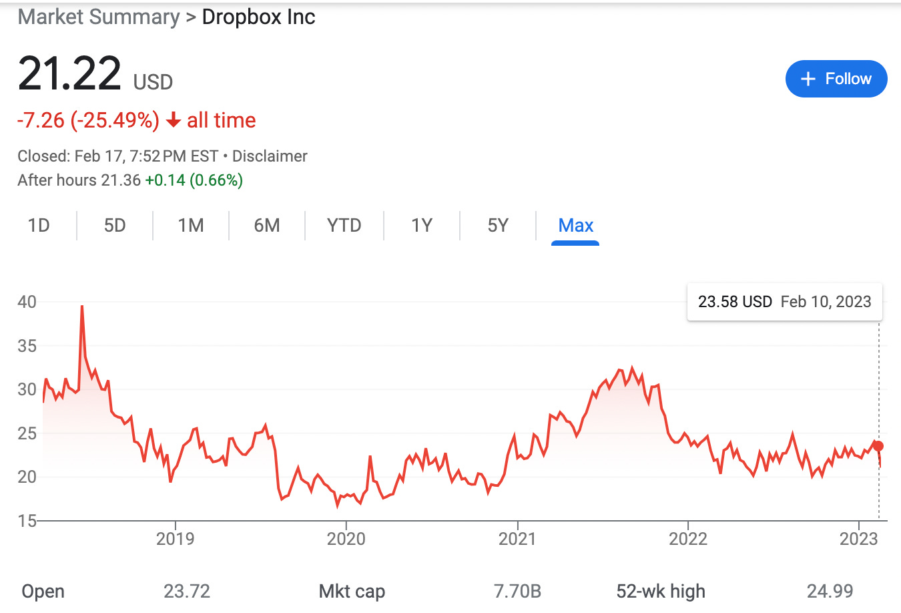
Task: Switch to the 5D time range
Action: coord(114,226)
